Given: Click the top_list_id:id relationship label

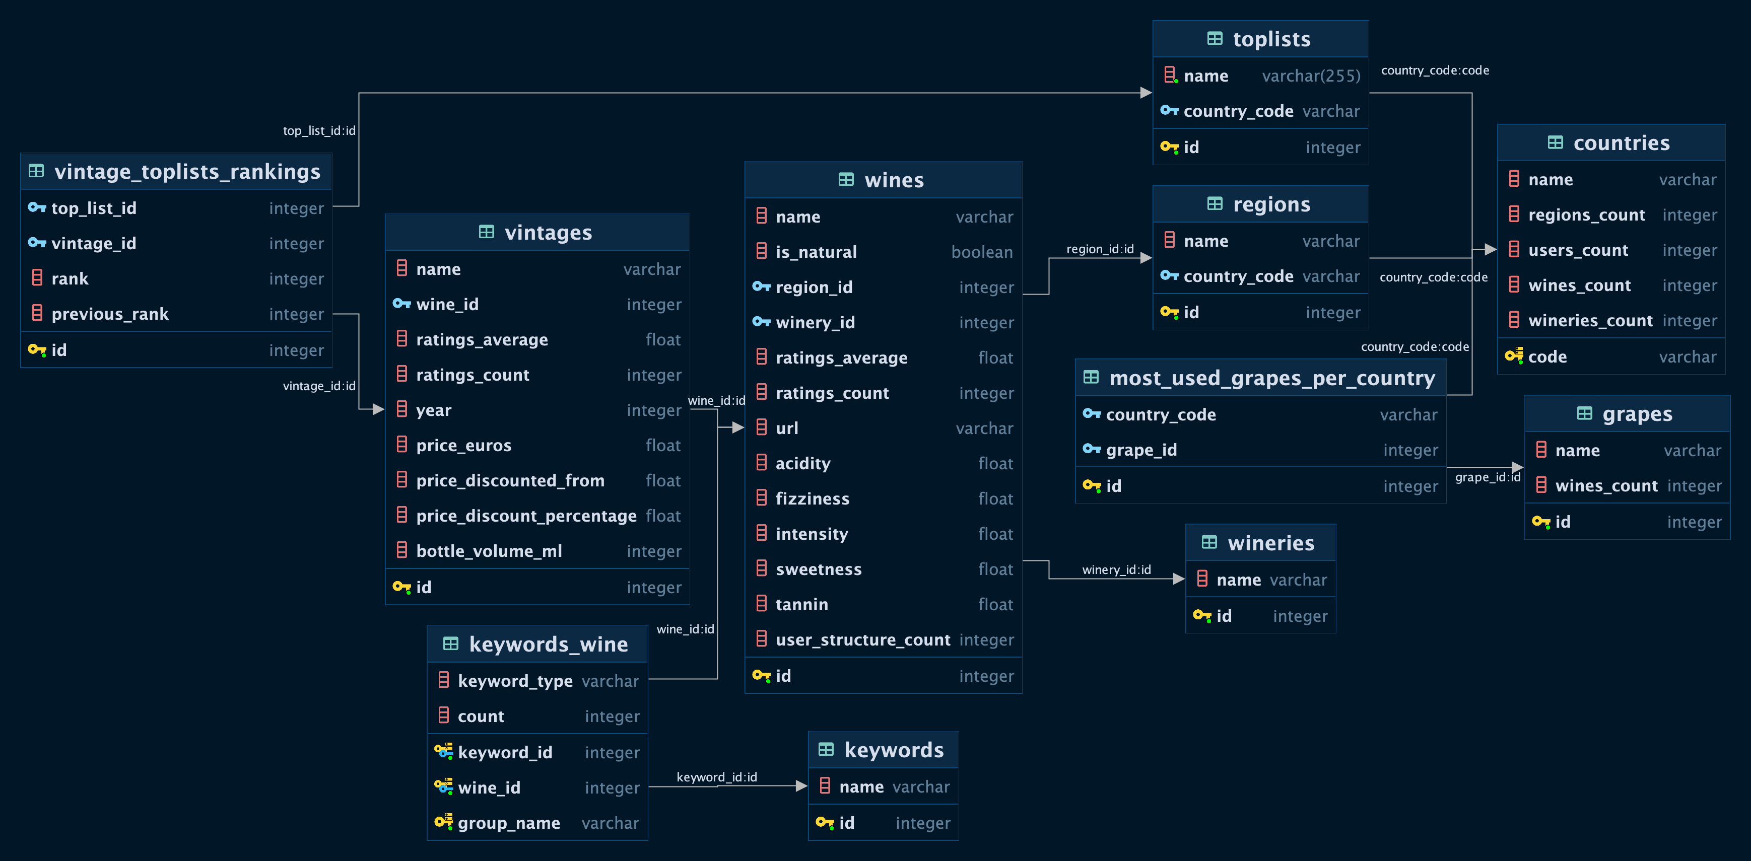Looking at the screenshot, I should (x=319, y=130).
